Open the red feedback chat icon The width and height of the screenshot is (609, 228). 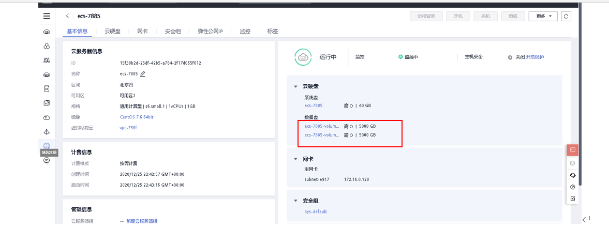coord(573,150)
